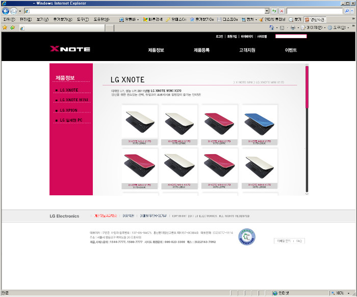Click the 영한사전 dictionary button
Viewport: 357px width, 297px height.
(315, 19)
